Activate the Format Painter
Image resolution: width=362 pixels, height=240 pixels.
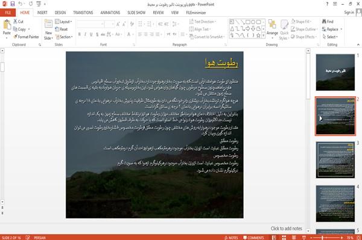pyautogui.click(x=26, y=37)
